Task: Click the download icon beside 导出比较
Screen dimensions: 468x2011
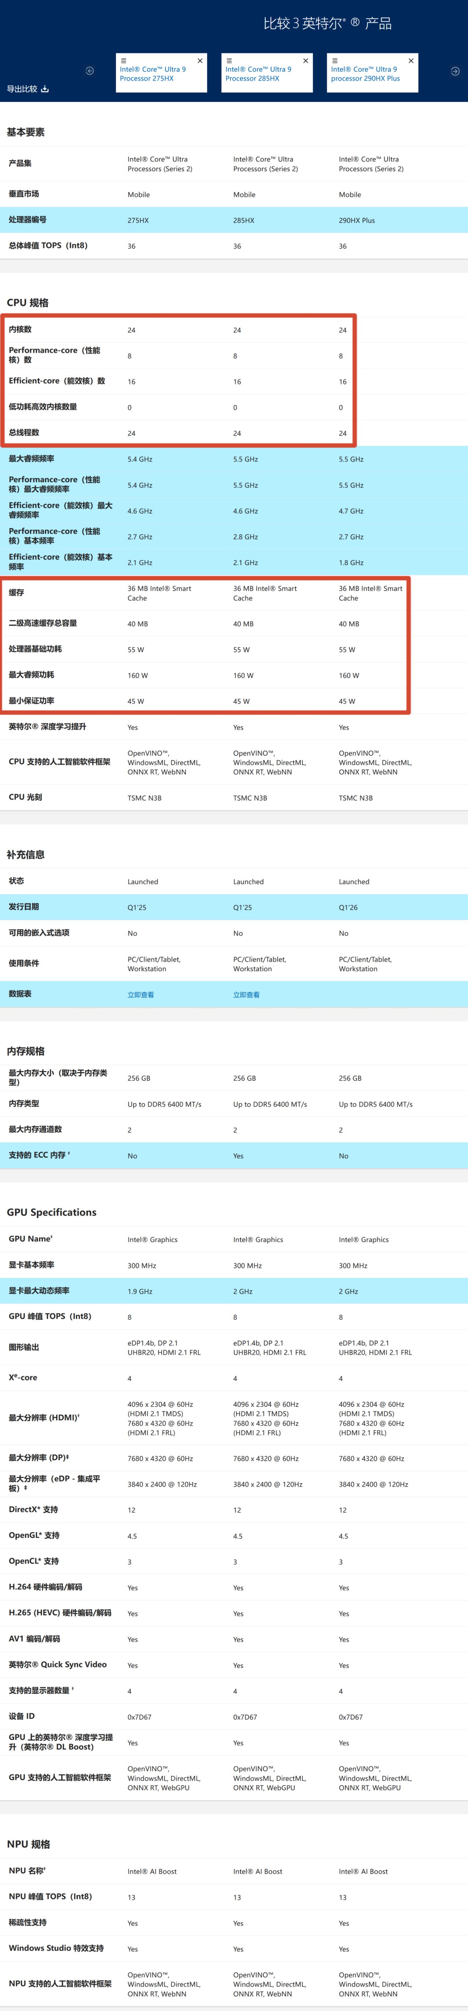Action: (45, 89)
